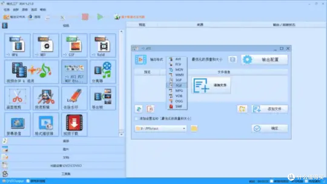Click the large Add File button

211,85
